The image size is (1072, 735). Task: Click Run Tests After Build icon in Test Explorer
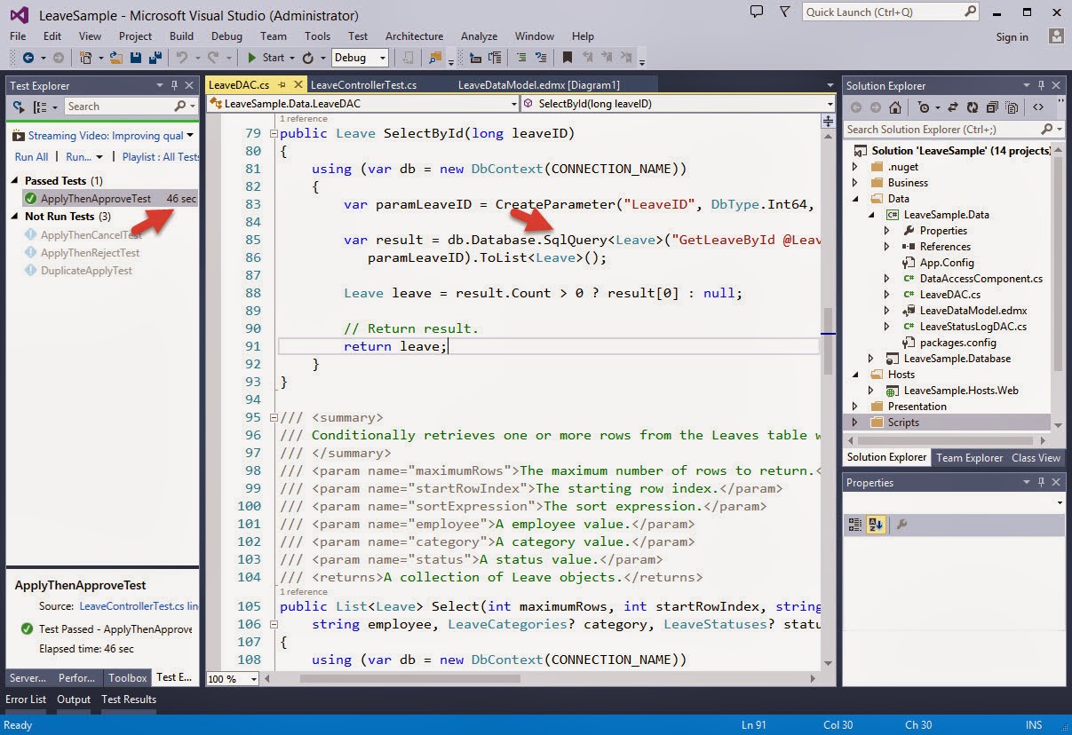(19, 107)
